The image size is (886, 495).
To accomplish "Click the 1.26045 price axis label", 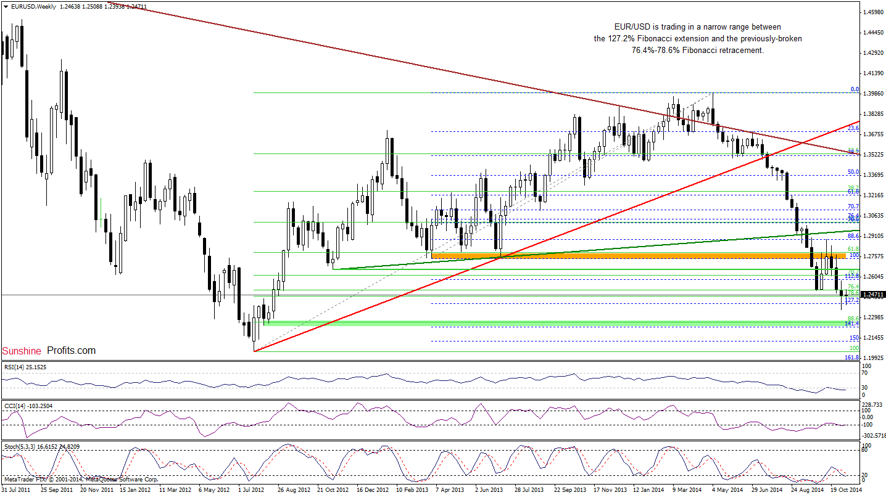I will pyautogui.click(x=873, y=277).
